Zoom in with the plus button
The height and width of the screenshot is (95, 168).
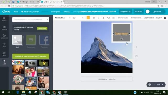coord(162,85)
